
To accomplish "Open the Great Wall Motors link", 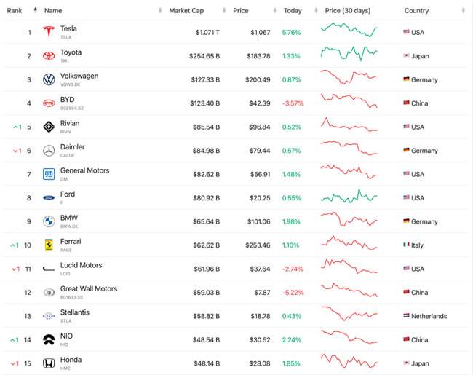I will tap(88, 289).
